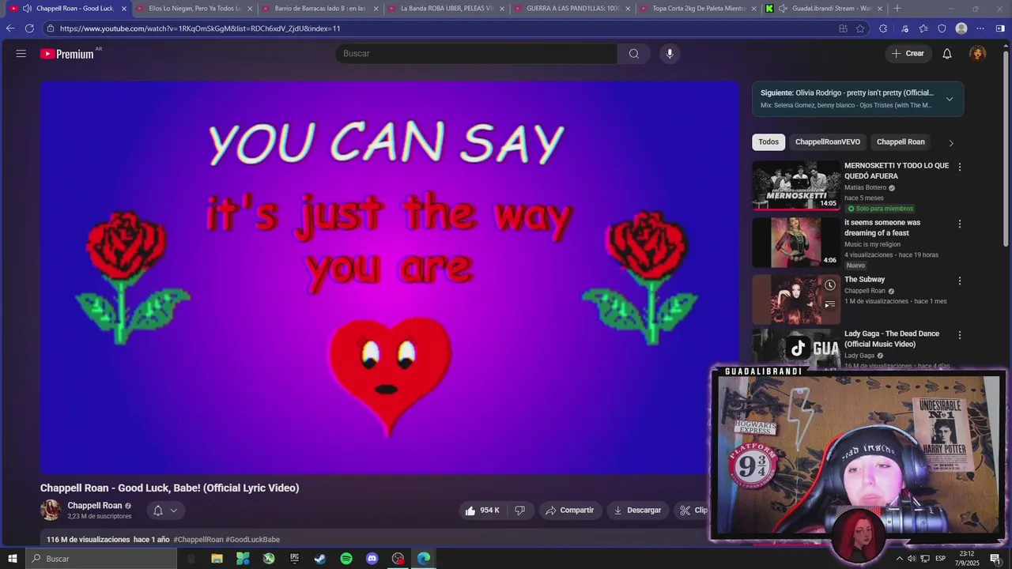
Task: Open 'it seems someone was dreaming' thumbnail
Action: [796, 243]
